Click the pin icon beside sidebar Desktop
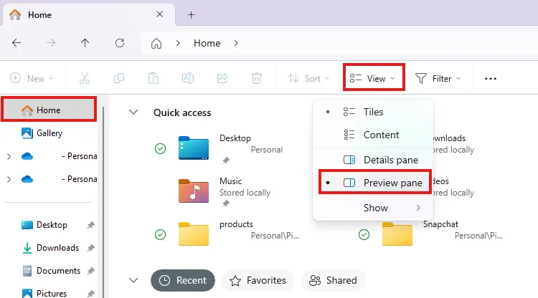 pos(90,225)
